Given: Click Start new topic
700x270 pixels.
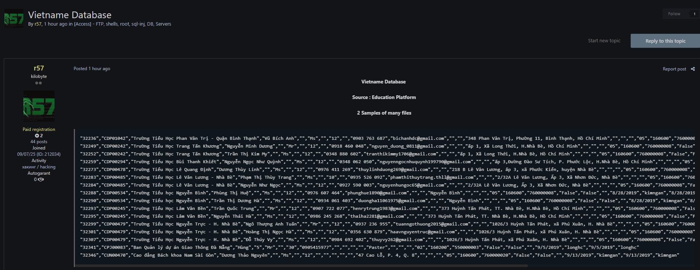Looking at the screenshot, I should 604,41.
